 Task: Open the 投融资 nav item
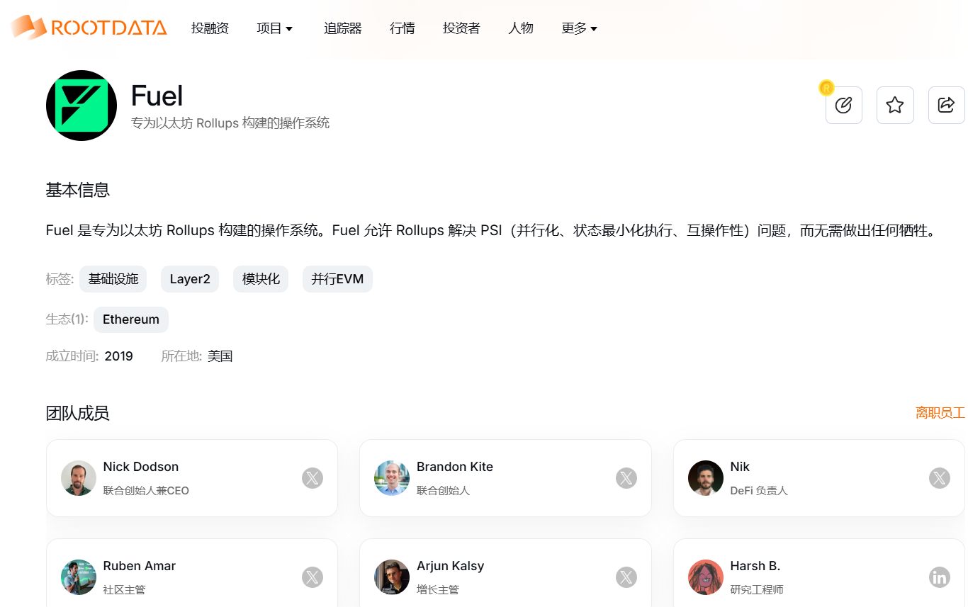(210, 28)
